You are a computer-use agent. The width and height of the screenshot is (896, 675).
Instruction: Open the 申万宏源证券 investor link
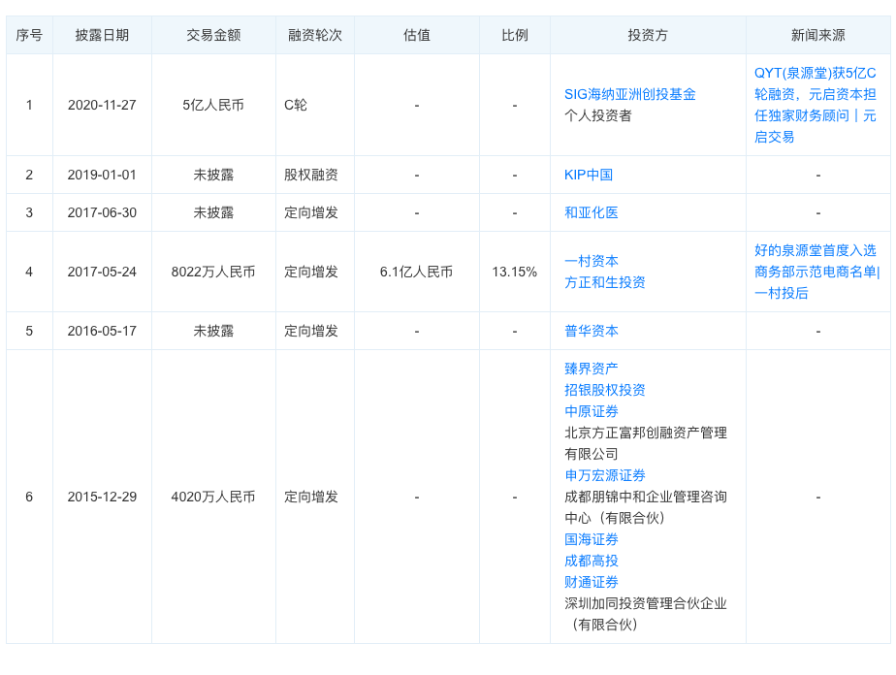[x=604, y=475]
